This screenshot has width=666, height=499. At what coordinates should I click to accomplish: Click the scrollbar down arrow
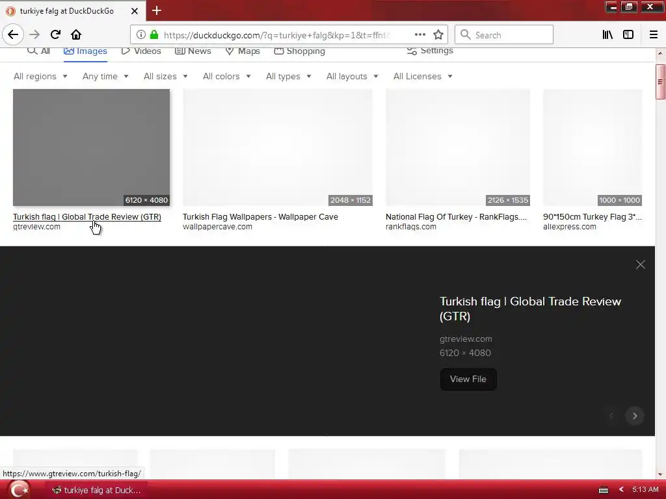660,474
